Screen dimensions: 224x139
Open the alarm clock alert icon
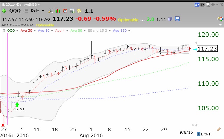click(65, 11)
